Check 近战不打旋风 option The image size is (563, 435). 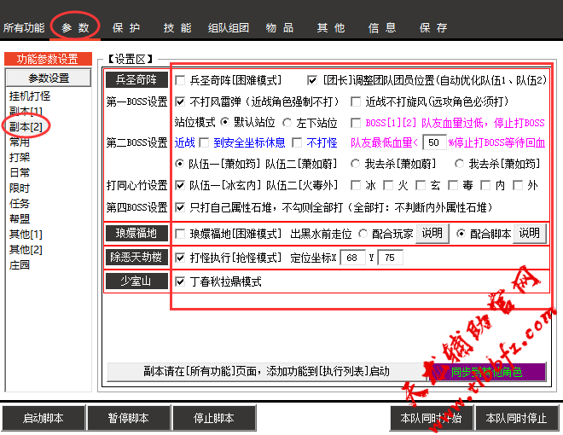(356, 101)
